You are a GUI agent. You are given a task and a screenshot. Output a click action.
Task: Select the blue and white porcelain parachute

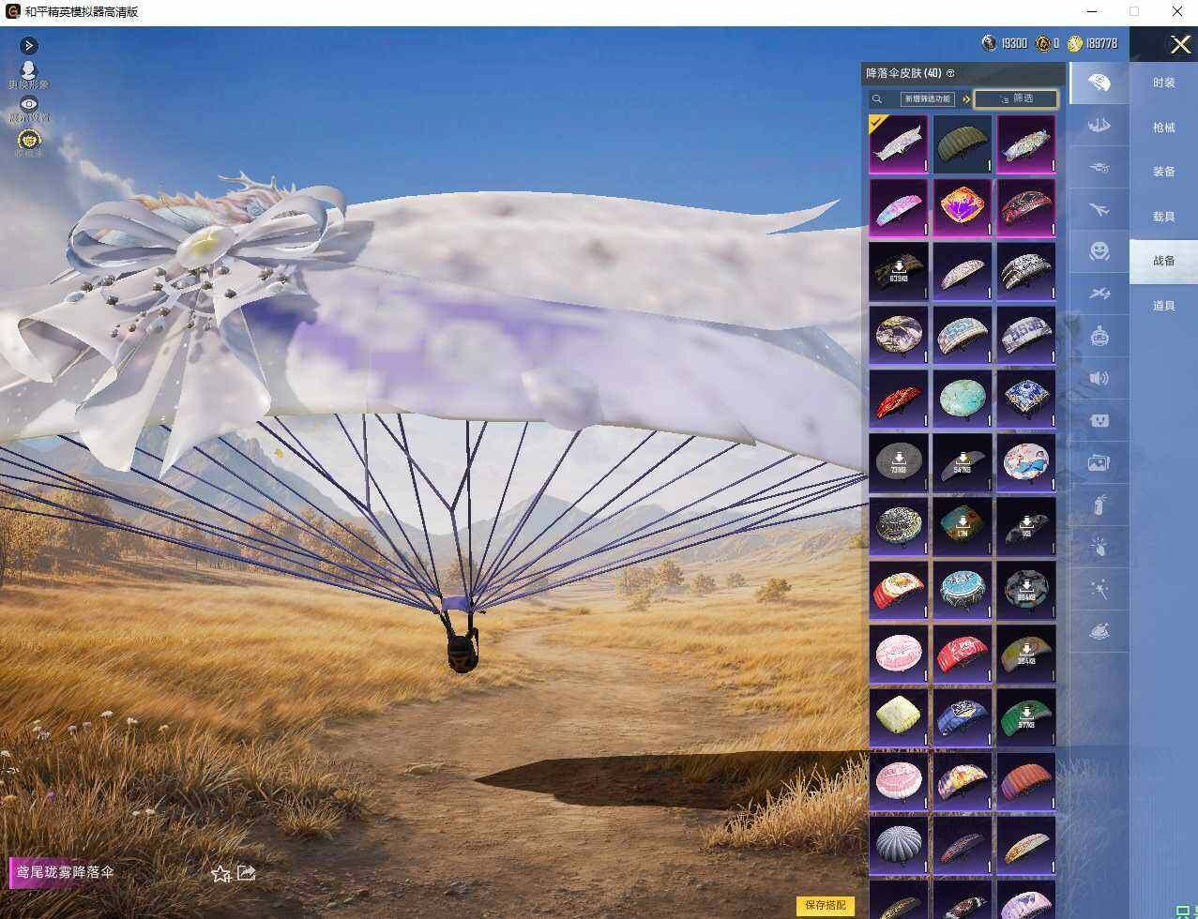point(1025,399)
